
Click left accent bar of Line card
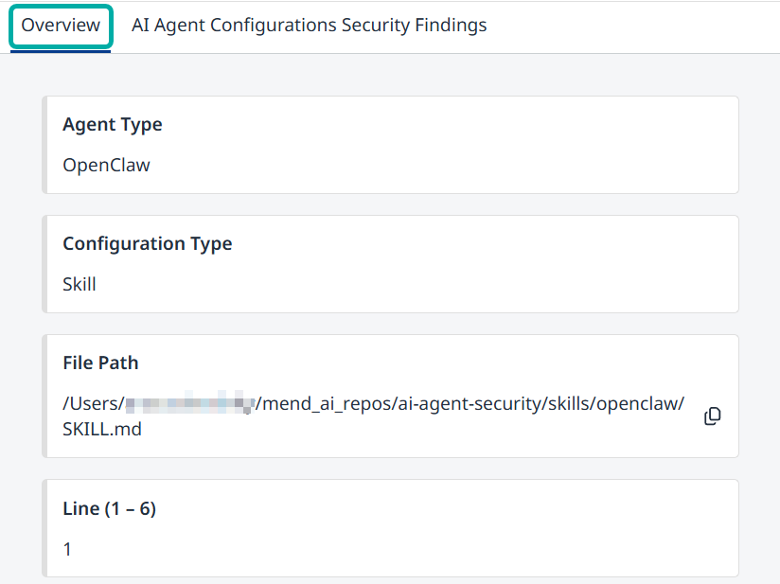(44, 528)
